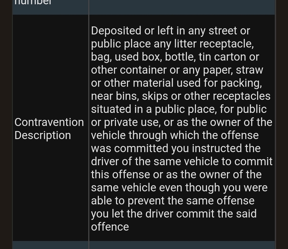The width and height of the screenshot is (288, 249).
Task: Click the words "this offense"
Action: coord(121,175)
